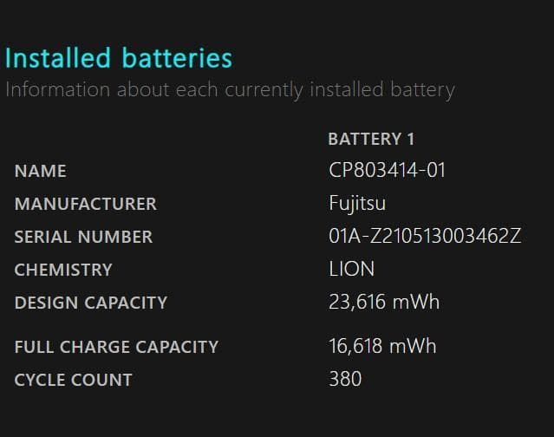Screen dimensions: 554x437
Task: Select the serial number 01A-Z210513003462Z
Action: point(425,236)
